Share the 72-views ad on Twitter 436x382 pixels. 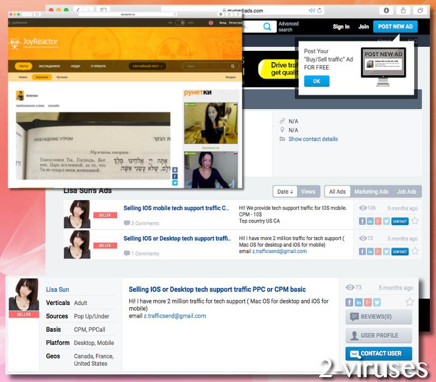click(x=386, y=252)
